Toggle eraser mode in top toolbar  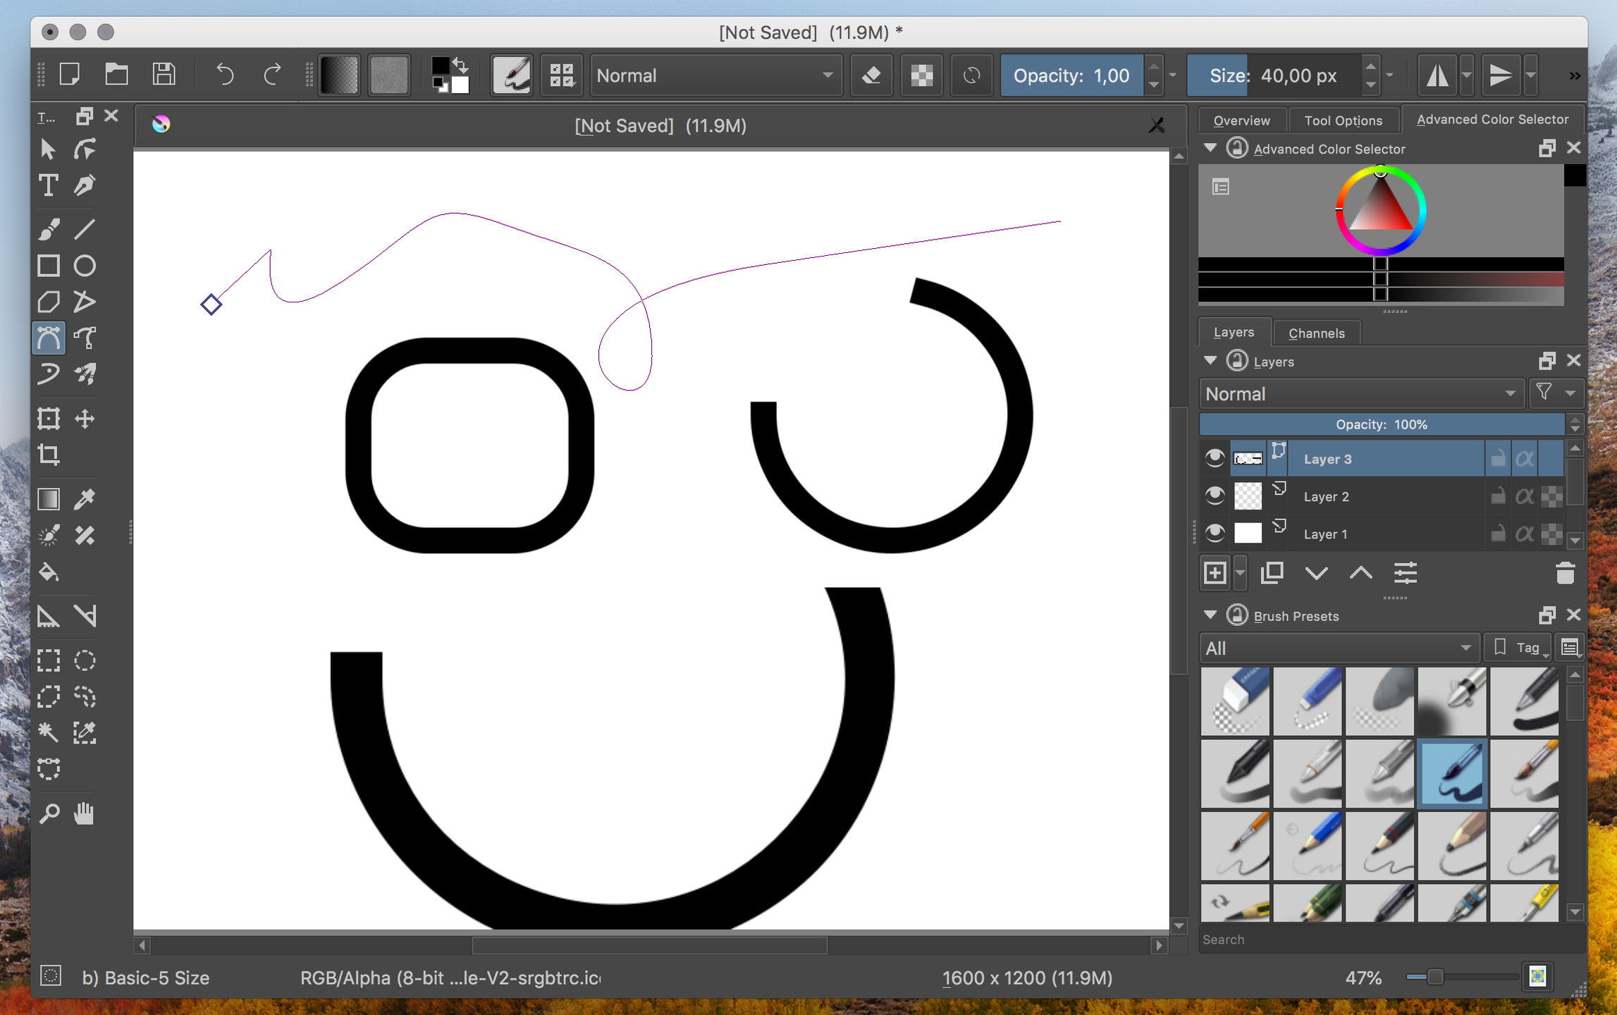(x=871, y=75)
